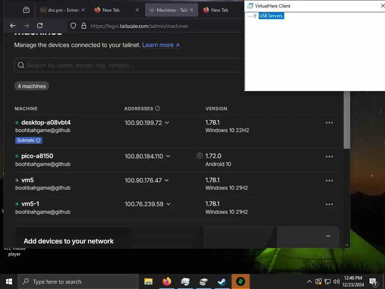Click Windows taskbar search box

[x=78, y=281]
